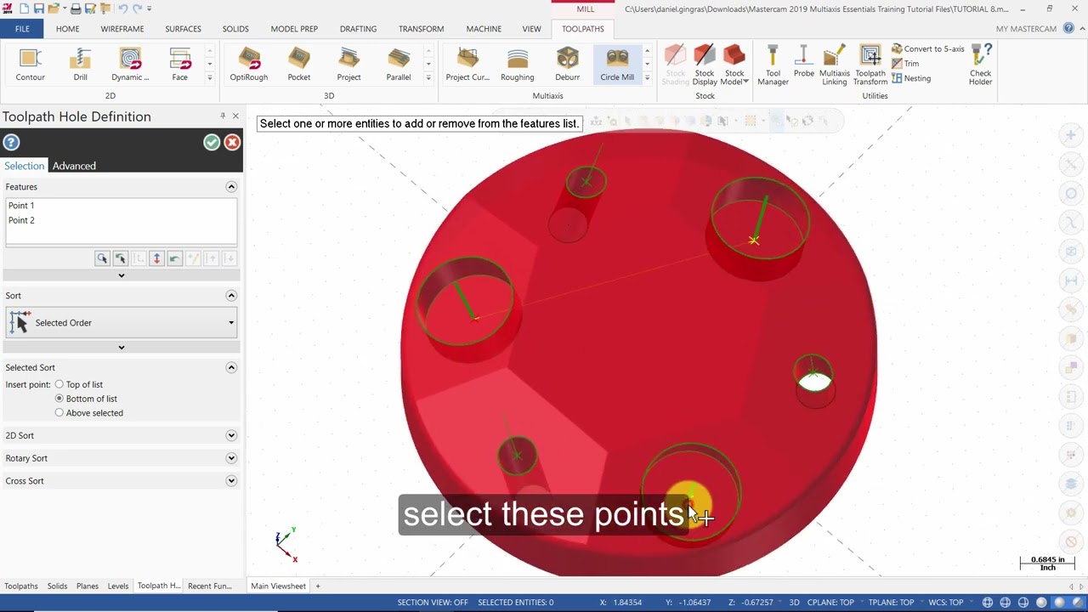The image size is (1088, 612).
Task: Choose the Pocket 3D toolpath
Action: click(298, 65)
